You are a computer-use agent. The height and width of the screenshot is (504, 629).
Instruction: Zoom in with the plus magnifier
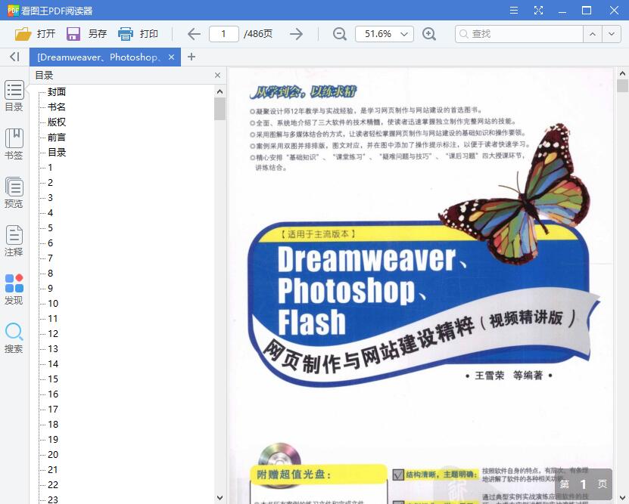[429, 34]
